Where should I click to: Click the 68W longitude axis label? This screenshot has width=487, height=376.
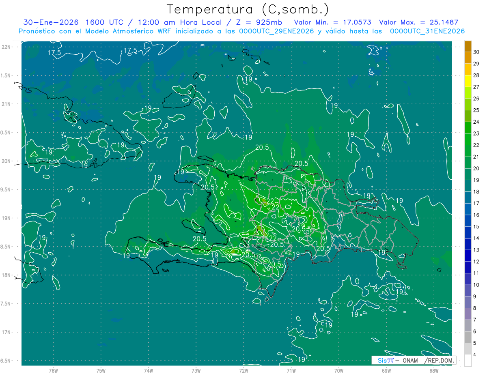click(433, 370)
